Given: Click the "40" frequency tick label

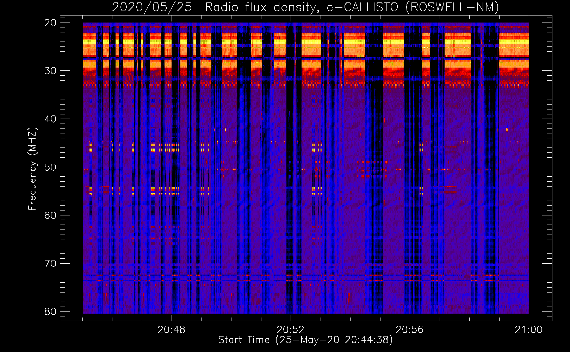Looking at the screenshot, I should click(50, 119).
